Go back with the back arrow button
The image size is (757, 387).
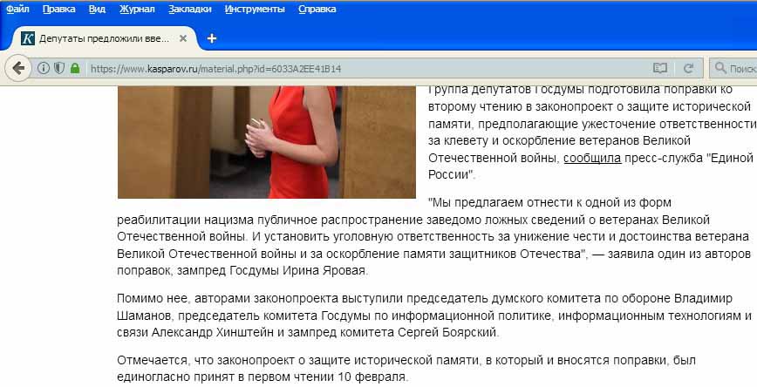coord(17,69)
